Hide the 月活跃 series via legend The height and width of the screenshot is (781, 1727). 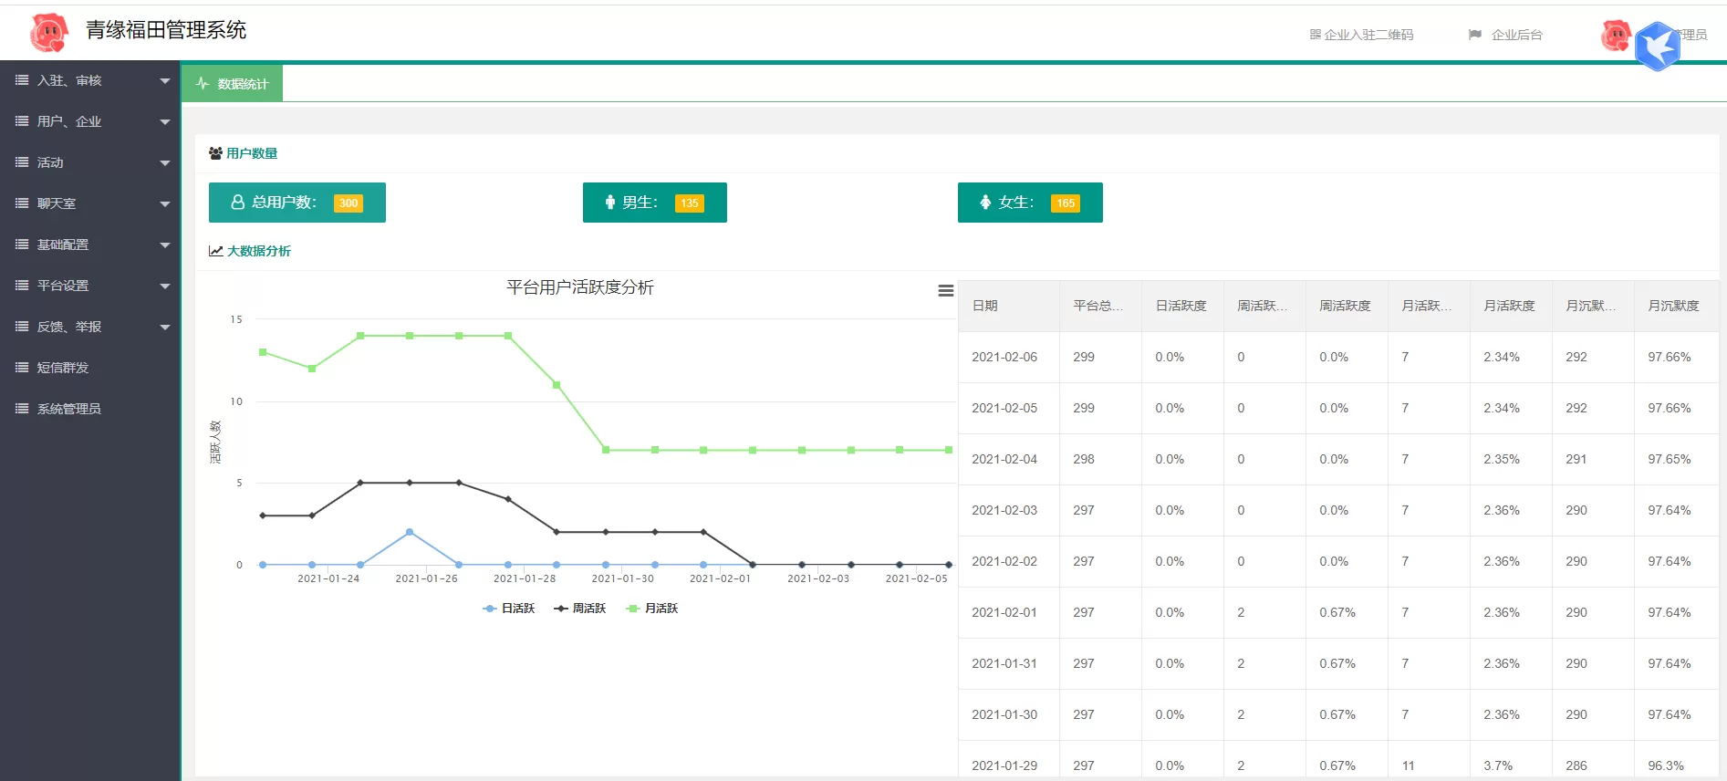[652, 609]
